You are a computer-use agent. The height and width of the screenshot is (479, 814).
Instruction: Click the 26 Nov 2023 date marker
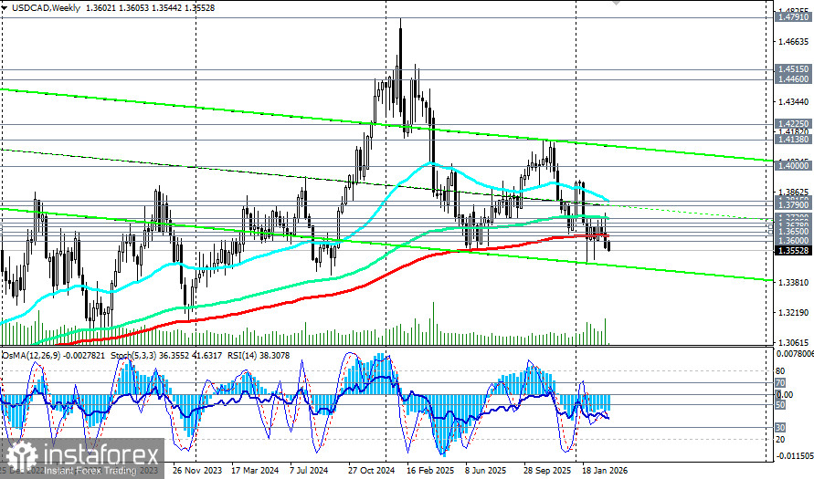(196, 470)
